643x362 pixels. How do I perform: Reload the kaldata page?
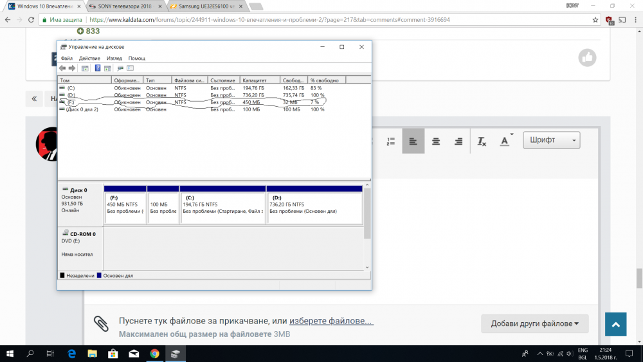pos(31,20)
